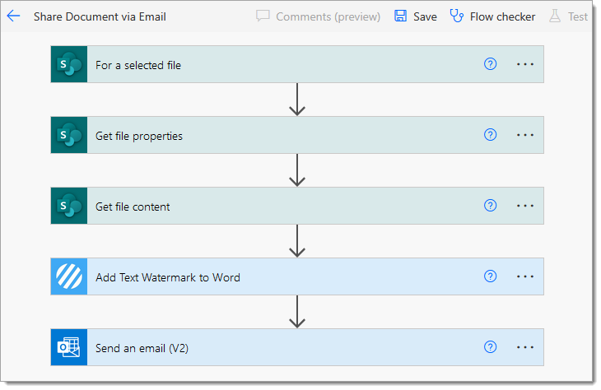Click SharePoint icon on 'Get file properties'

[x=69, y=135]
